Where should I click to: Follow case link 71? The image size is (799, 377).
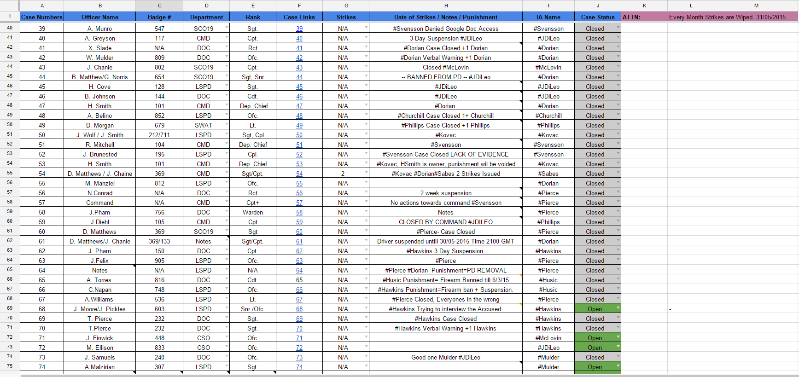[x=299, y=338]
